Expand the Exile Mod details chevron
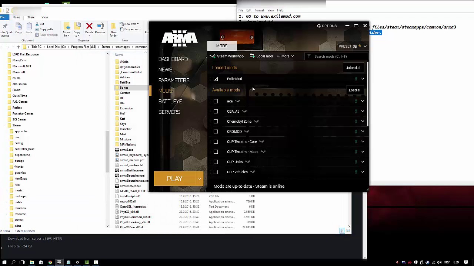Viewport: 474px width, 266px height. pos(363,79)
